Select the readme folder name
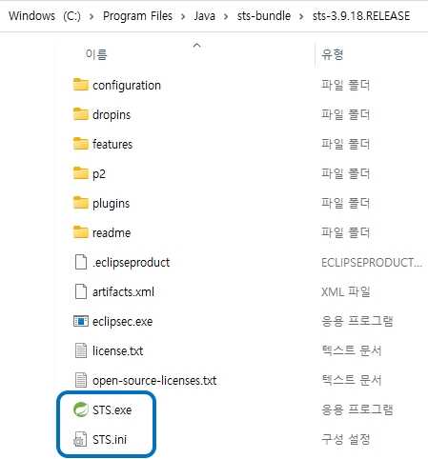Viewport: 428px width, 459px height. tap(112, 232)
